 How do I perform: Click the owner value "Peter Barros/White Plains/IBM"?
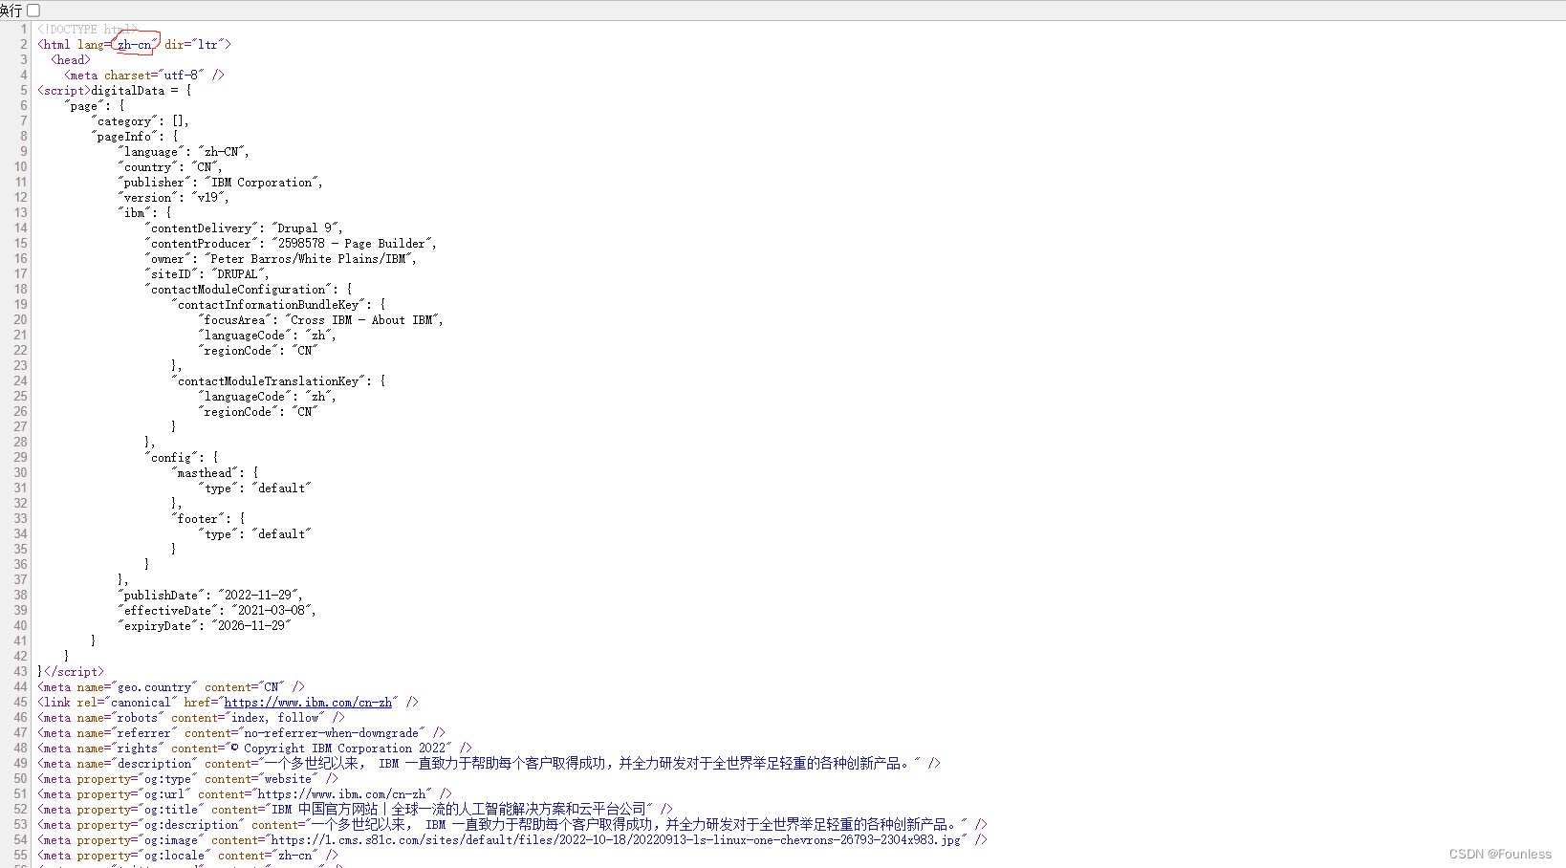(309, 259)
